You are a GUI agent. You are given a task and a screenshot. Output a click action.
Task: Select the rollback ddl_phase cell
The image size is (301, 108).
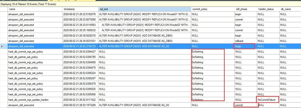246,41
